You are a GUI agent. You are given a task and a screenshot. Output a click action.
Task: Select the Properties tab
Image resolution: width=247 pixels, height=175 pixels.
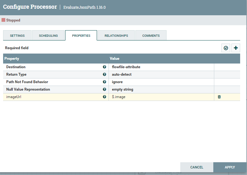click(81, 35)
